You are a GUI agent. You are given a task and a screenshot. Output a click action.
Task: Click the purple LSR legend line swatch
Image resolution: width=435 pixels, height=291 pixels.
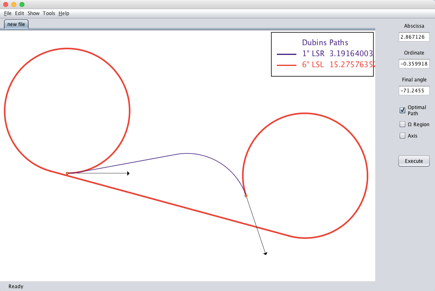pyautogui.click(x=286, y=54)
